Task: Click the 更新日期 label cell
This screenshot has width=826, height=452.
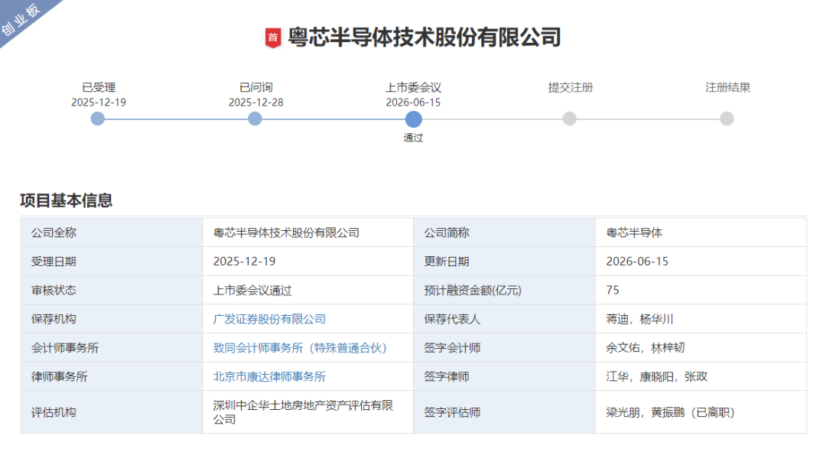Action: tap(505, 262)
